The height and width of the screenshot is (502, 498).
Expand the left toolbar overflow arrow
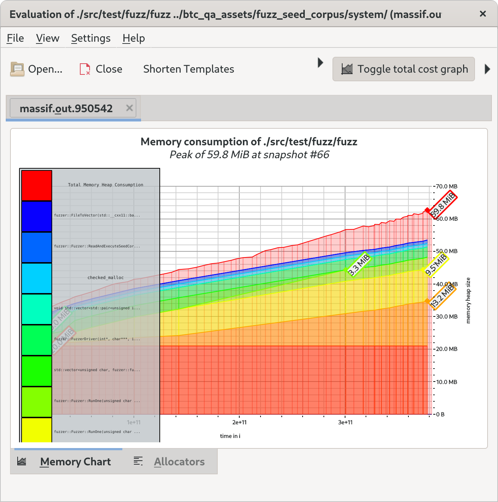pos(321,62)
